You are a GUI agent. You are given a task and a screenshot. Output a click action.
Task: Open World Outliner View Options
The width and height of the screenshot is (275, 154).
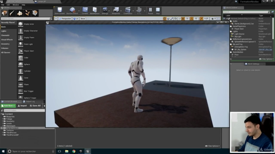pyautogui.click(x=266, y=59)
